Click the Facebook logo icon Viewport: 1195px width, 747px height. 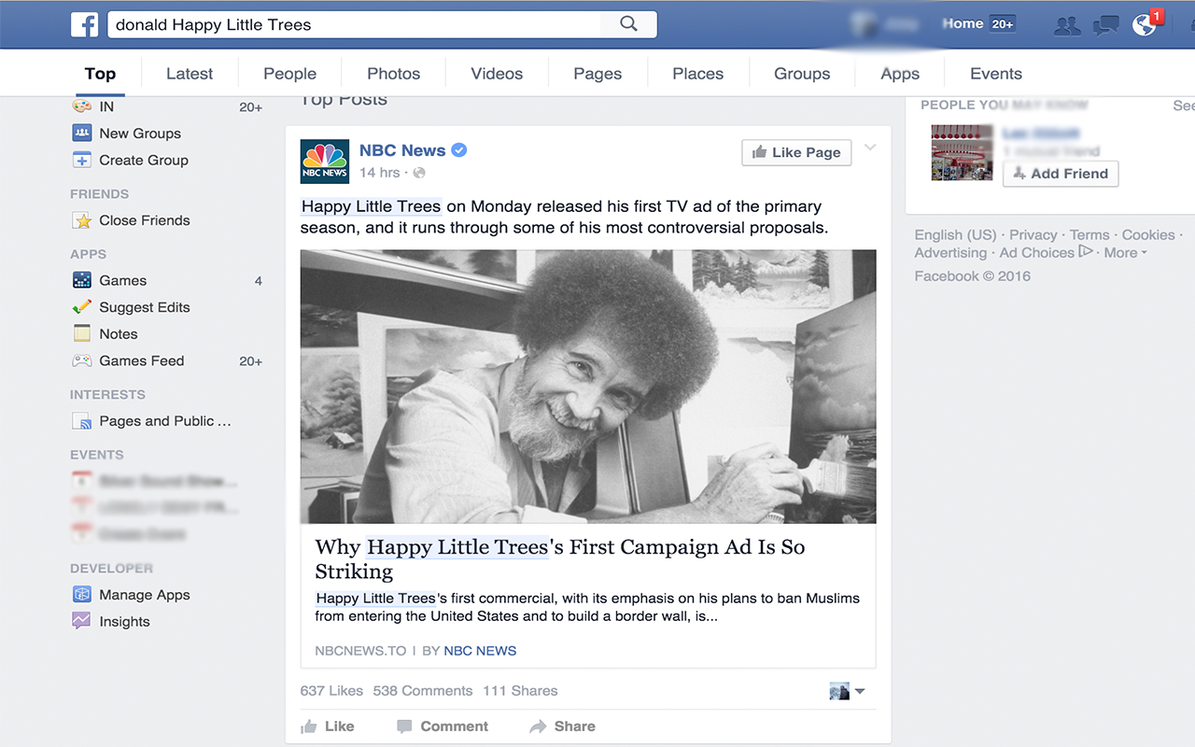[x=84, y=24]
